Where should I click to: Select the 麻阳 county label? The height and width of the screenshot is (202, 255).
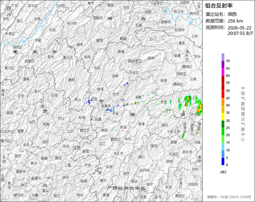point(104,130)
